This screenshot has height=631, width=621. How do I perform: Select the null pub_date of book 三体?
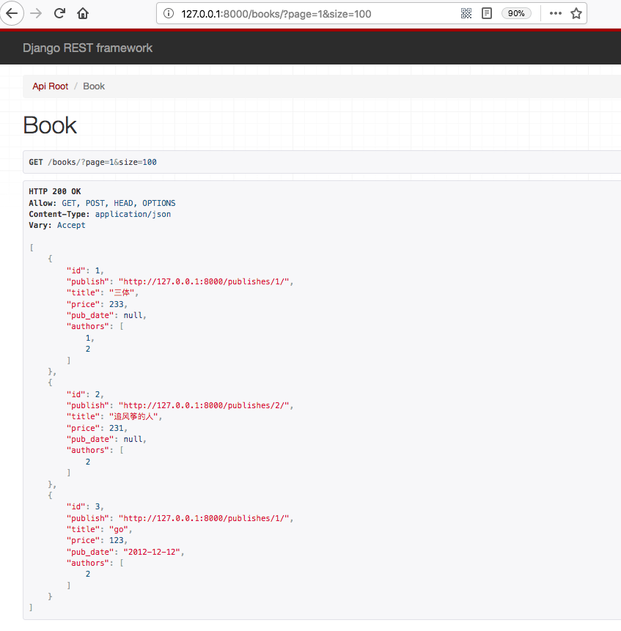[133, 315]
